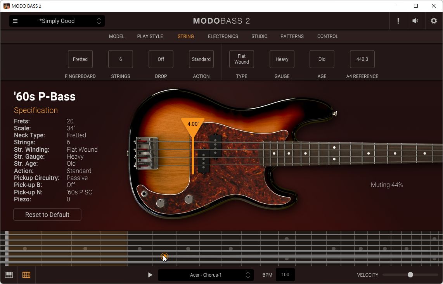The image size is (443, 284).
Task: Click the orange note marker on fretboard
Action: click(164, 256)
